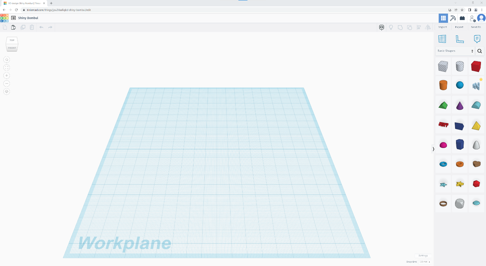The height and width of the screenshot is (266, 486).
Task: Click the Undo arrow
Action: pyautogui.click(x=40, y=27)
